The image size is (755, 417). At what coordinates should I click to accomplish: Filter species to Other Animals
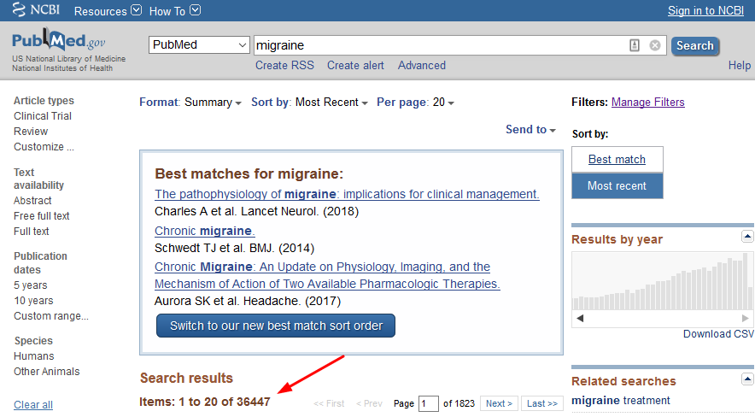coord(47,372)
